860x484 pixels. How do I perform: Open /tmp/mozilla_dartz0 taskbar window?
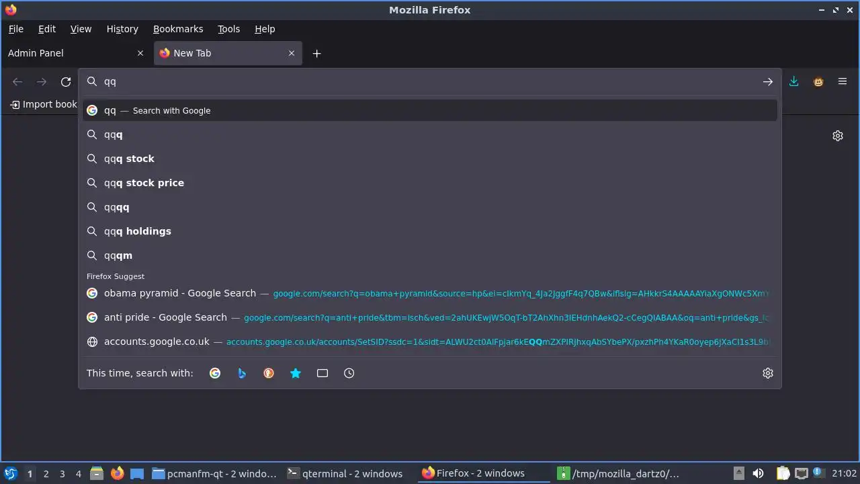point(620,473)
